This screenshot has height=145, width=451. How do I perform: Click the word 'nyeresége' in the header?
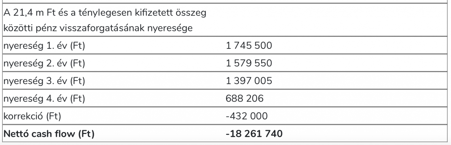point(170,28)
